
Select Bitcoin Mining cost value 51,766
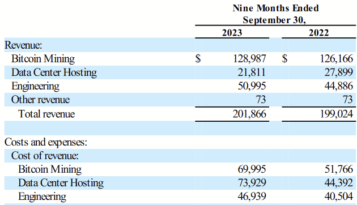338,169
